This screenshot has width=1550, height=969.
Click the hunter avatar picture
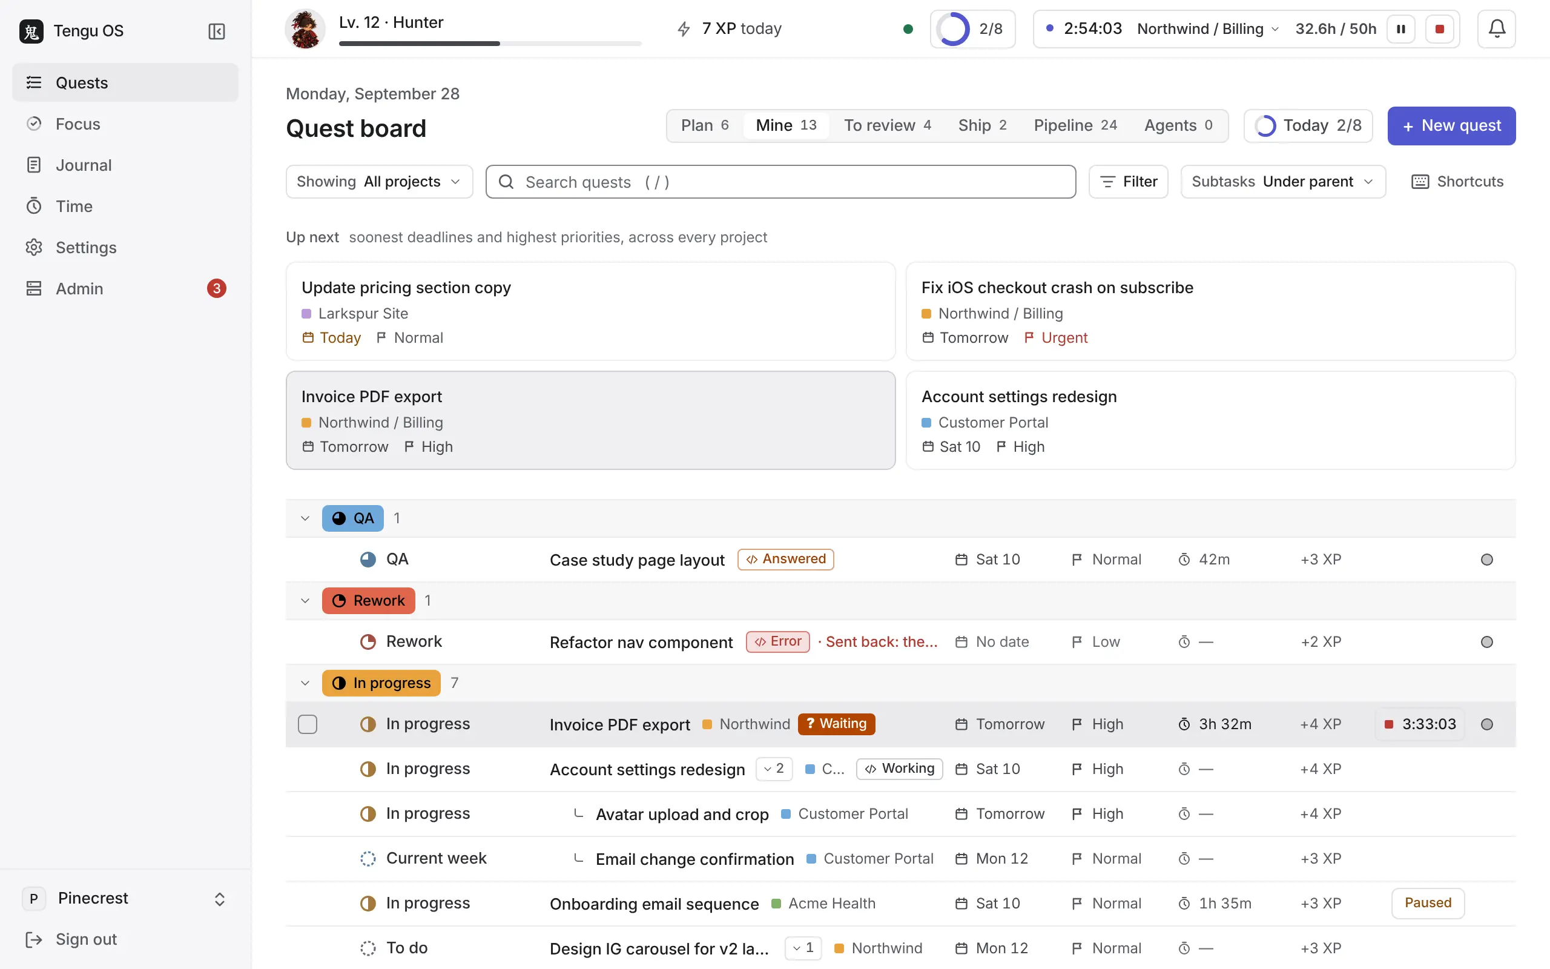[305, 29]
